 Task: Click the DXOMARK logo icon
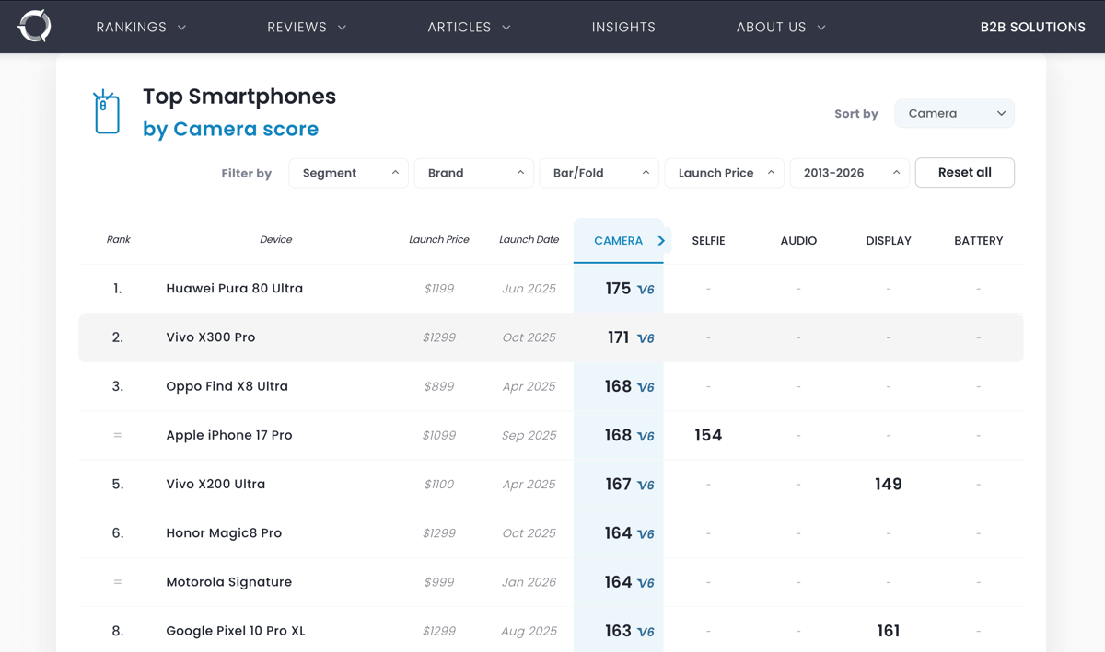coord(34,27)
